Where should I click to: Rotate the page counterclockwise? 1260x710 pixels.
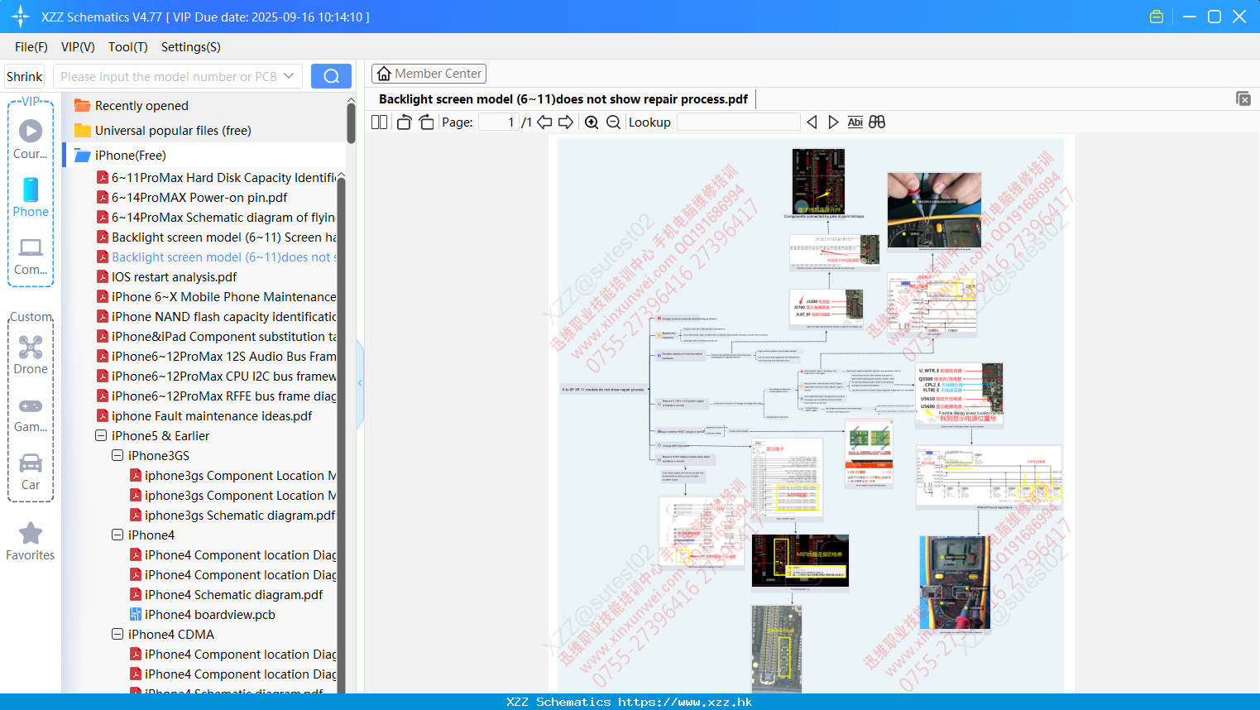click(404, 122)
